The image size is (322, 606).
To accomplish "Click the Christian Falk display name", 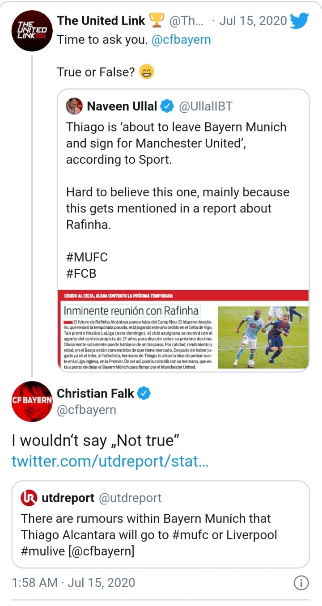I will (x=95, y=394).
